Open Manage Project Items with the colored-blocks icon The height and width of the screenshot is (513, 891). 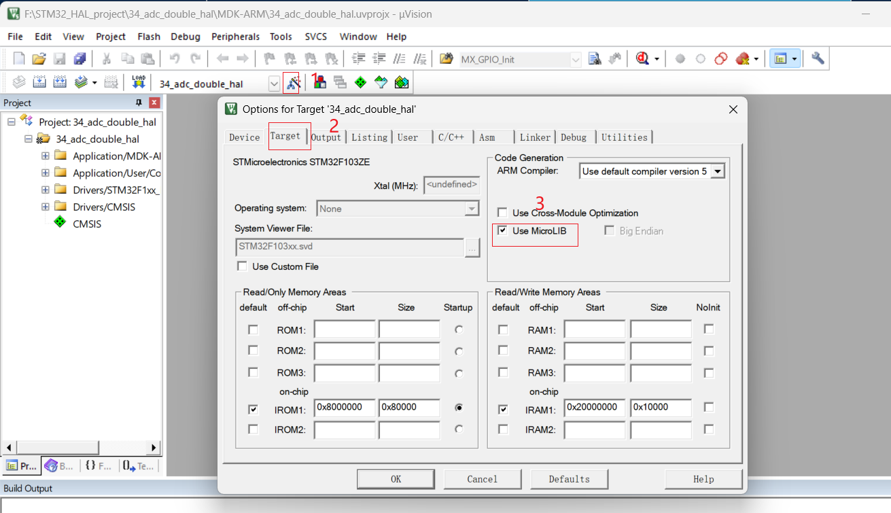point(319,83)
